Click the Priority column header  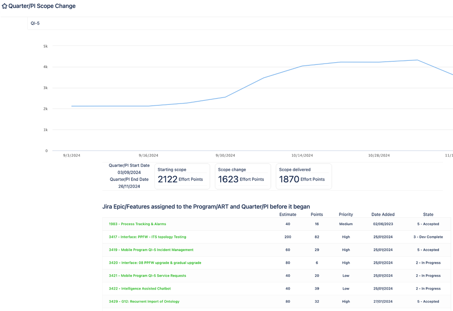tap(346, 214)
